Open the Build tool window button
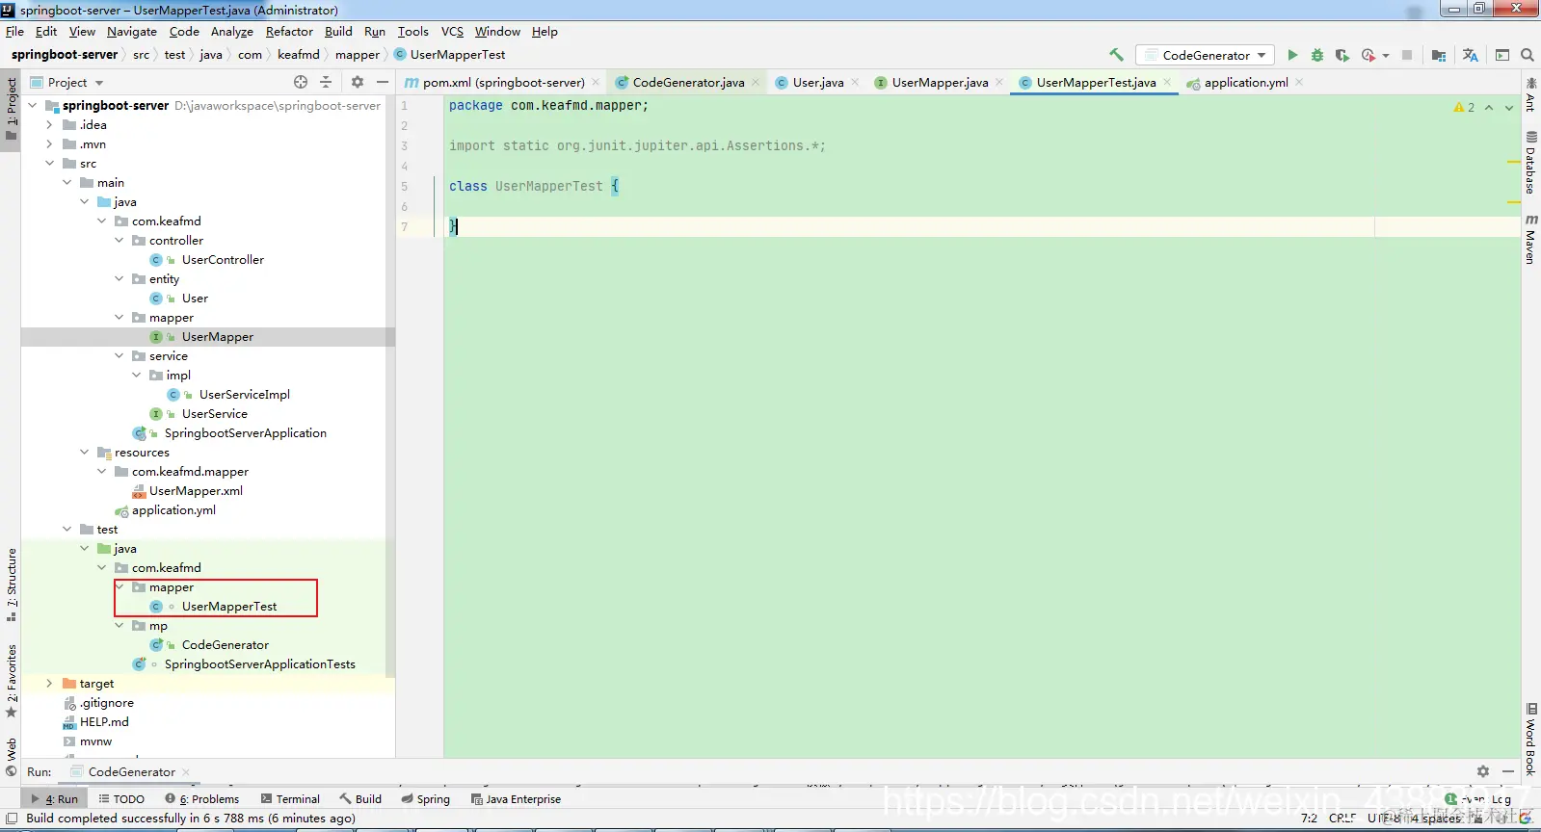Image resolution: width=1541 pixels, height=832 pixels. click(x=360, y=799)
